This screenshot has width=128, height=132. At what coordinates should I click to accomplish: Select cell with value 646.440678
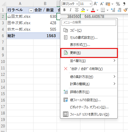[92, 16]
